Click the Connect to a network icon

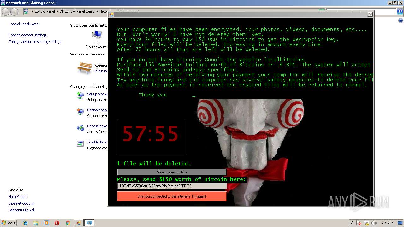(x=80, y=112)
